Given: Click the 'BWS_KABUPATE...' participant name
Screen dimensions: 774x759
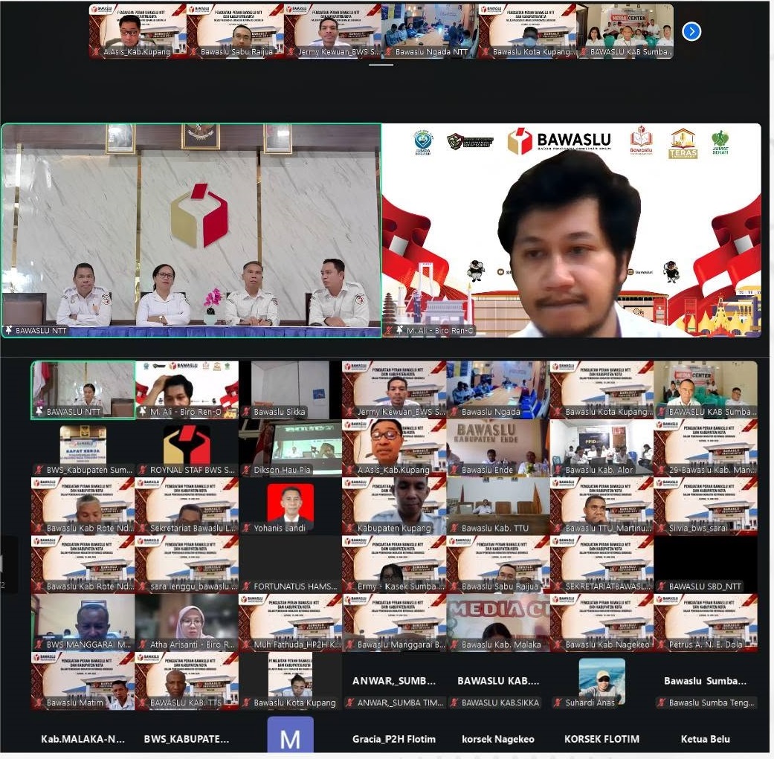Looking at the screenshot, I should (187, 739).
